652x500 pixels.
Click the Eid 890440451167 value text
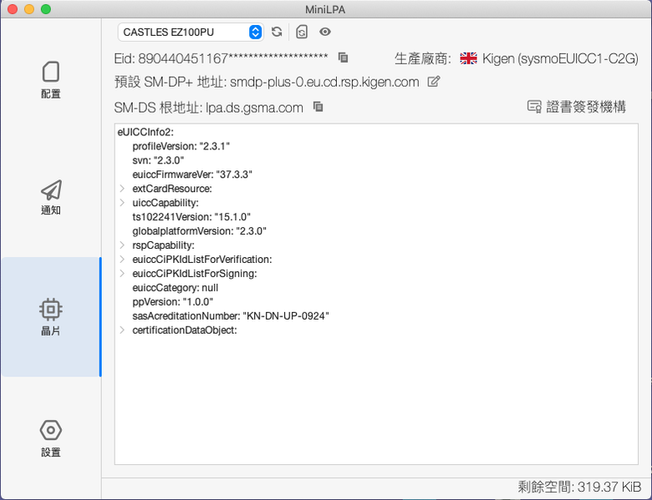pyautogui.click(x=233, y=58)
